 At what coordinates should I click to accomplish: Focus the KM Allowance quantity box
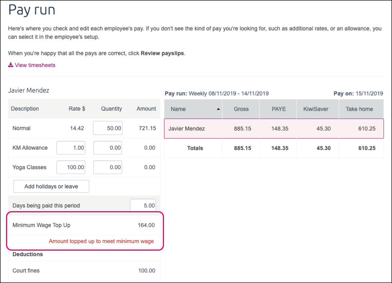pyautogui.click(x=108, y=148)
